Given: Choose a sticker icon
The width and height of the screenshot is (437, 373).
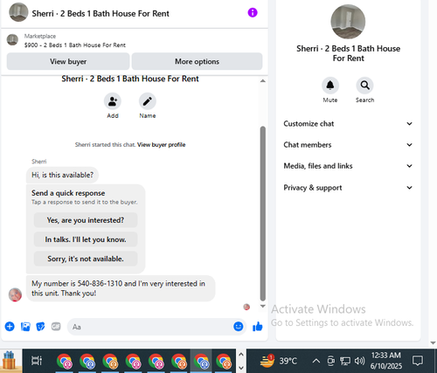Looking at the screenshot, I should (x=40, y=327).
